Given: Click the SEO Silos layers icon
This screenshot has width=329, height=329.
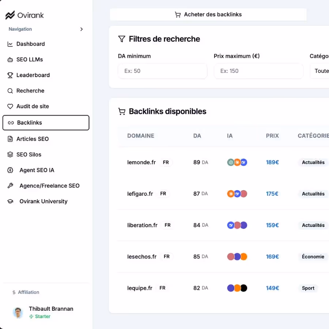Looking at the screenshot, I should pos(10,155).
